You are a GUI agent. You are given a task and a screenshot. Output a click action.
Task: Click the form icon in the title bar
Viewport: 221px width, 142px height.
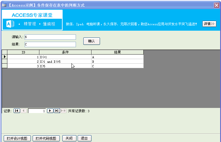4,5
